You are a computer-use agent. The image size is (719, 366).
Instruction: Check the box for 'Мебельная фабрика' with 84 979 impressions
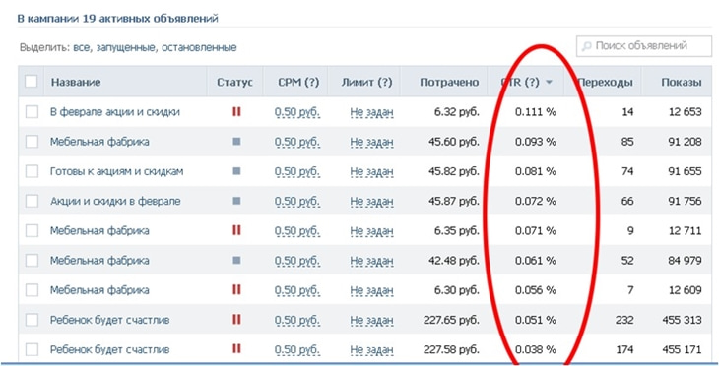32,260
